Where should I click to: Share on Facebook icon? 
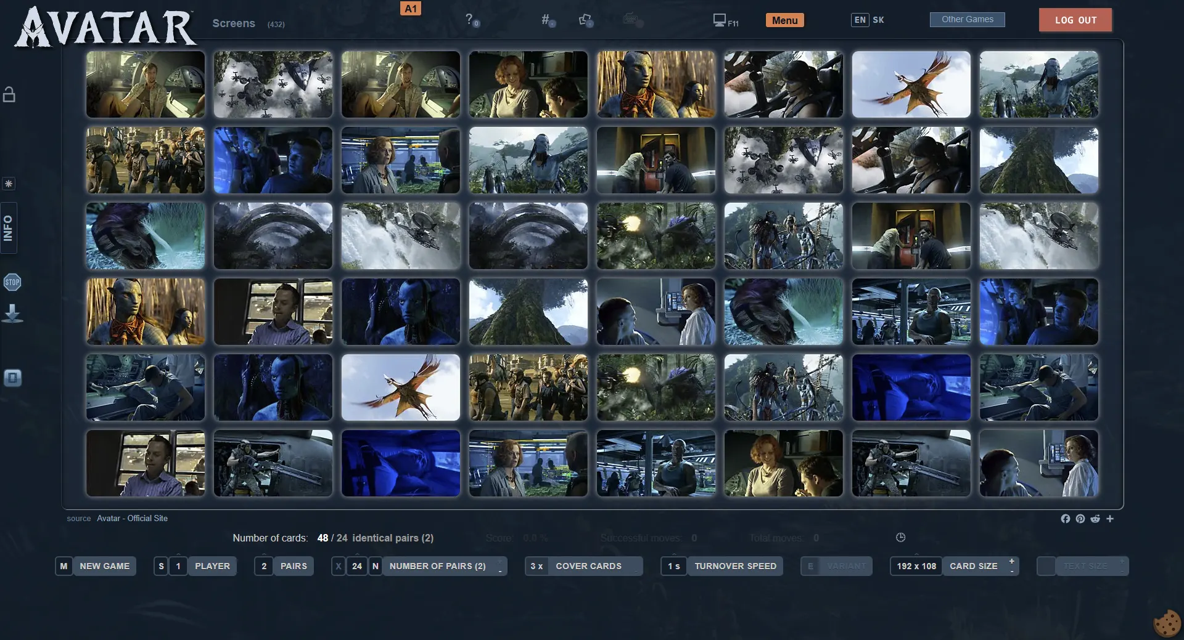click(1065, 519)
